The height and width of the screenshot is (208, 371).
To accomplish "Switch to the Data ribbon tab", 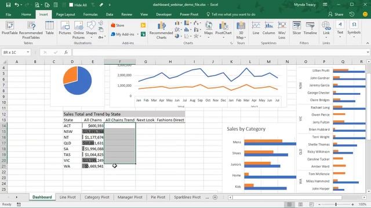I will tap(110, 14).
